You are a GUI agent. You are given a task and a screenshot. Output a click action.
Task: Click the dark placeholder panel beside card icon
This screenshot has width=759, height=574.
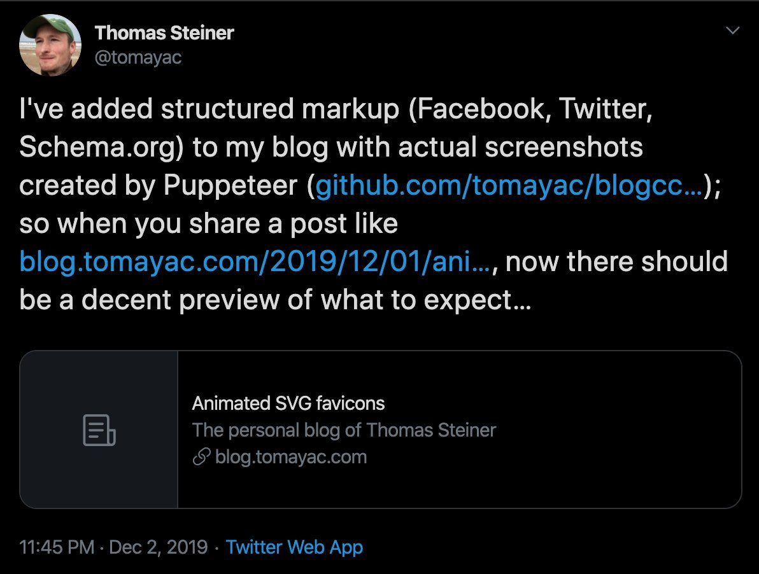coord(99,430)
